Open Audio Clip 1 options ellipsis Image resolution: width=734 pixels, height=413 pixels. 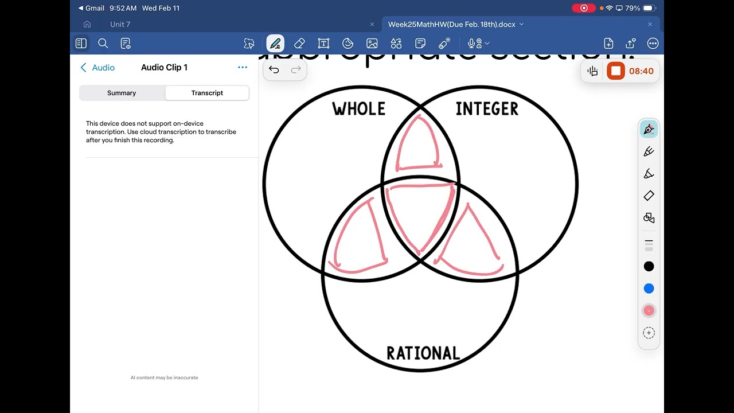coord(243,67)
